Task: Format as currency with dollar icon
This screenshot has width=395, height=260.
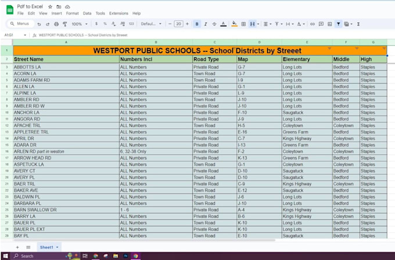Action: tap(96, 24)
